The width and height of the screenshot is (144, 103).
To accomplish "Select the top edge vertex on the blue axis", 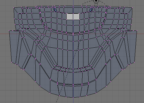I will pyautogui.click(x=73, y=6).
